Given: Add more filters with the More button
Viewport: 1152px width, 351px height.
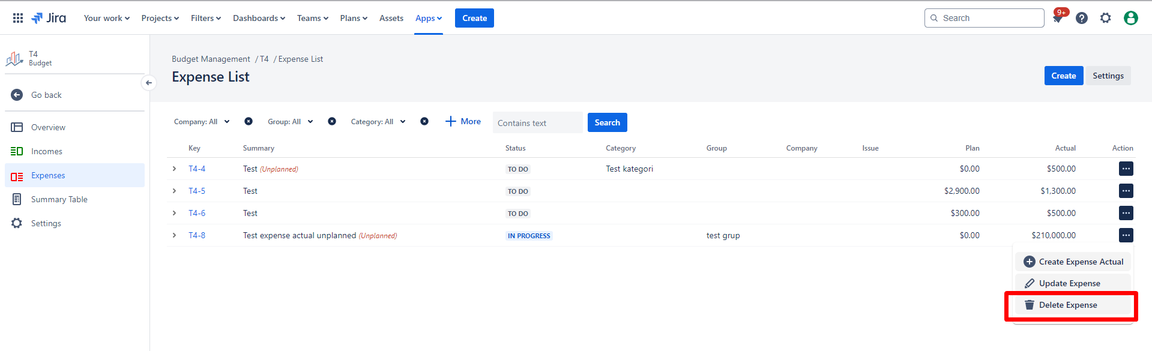Looking at the screenshot, I should pos(463,121).
